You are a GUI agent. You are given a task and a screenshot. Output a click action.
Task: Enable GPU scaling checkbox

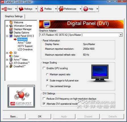click(44, 68)
